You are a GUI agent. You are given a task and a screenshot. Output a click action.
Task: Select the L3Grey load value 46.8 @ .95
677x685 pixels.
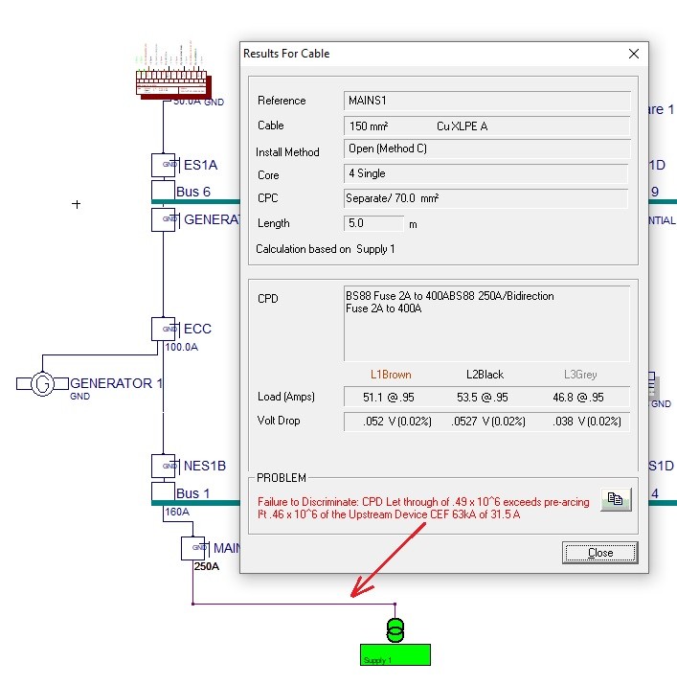click(577, 397)
